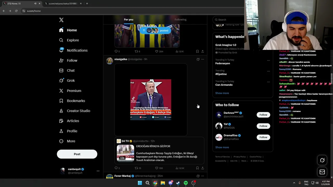333x187 pixels.
Task: Open Grok in the left sidebar
Action: (67, 81)
